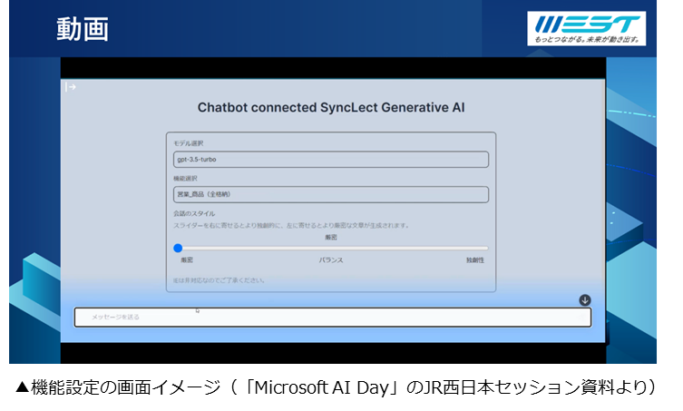683x411 pixels.
Task: Click the 会話のスタイル heading
Action: [194, 213]
